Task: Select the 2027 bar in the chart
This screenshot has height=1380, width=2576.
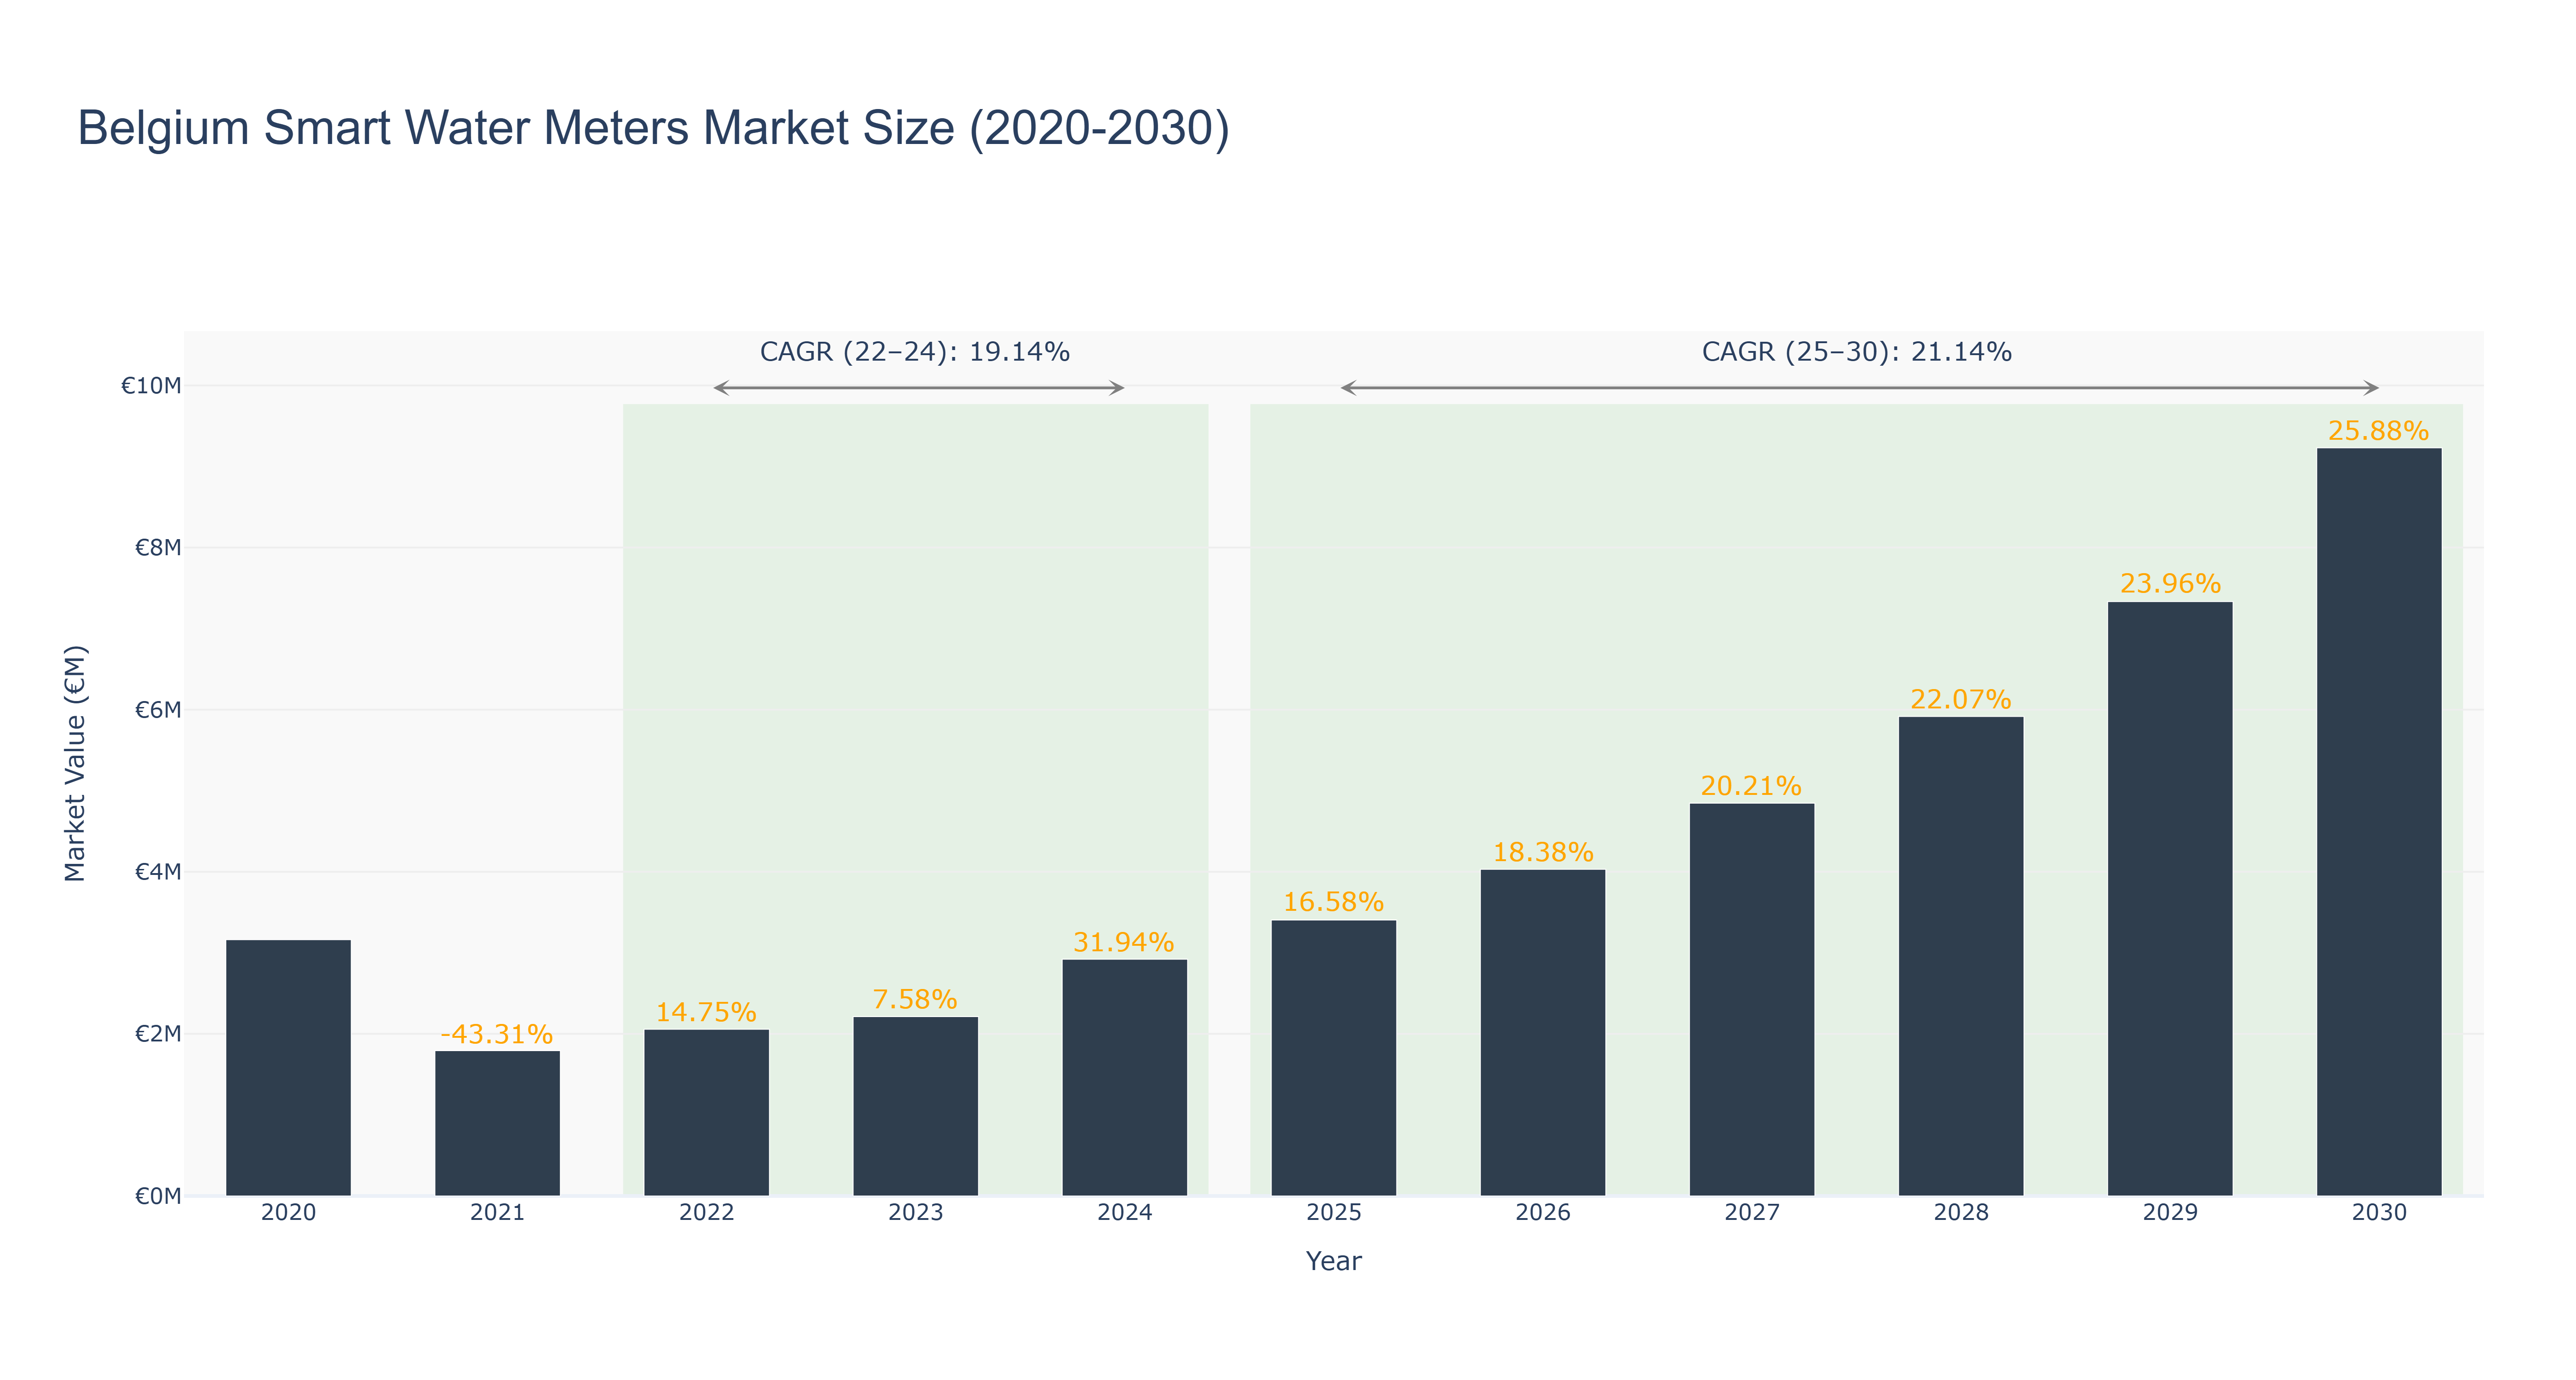Action: tap(1751, 999)
